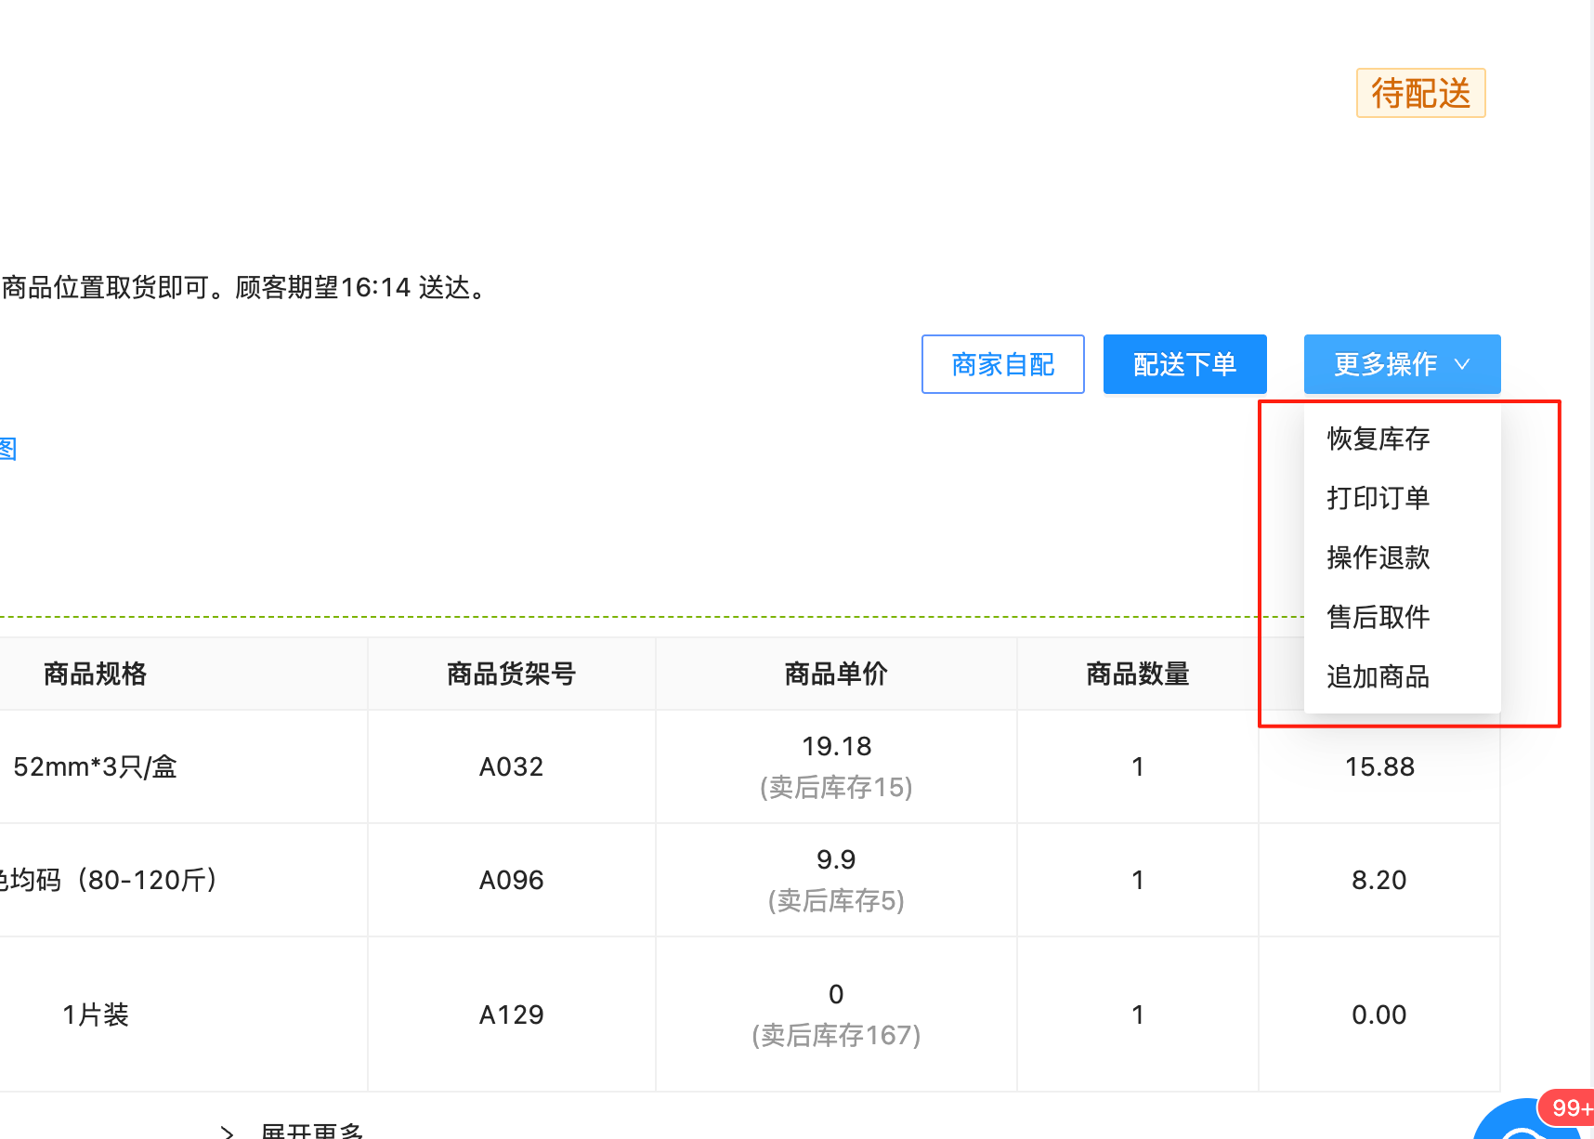Click the 商家自配 button
Image resolution: width=1594 pixels, height=1139 pixels.
[x=1002, y=364]
